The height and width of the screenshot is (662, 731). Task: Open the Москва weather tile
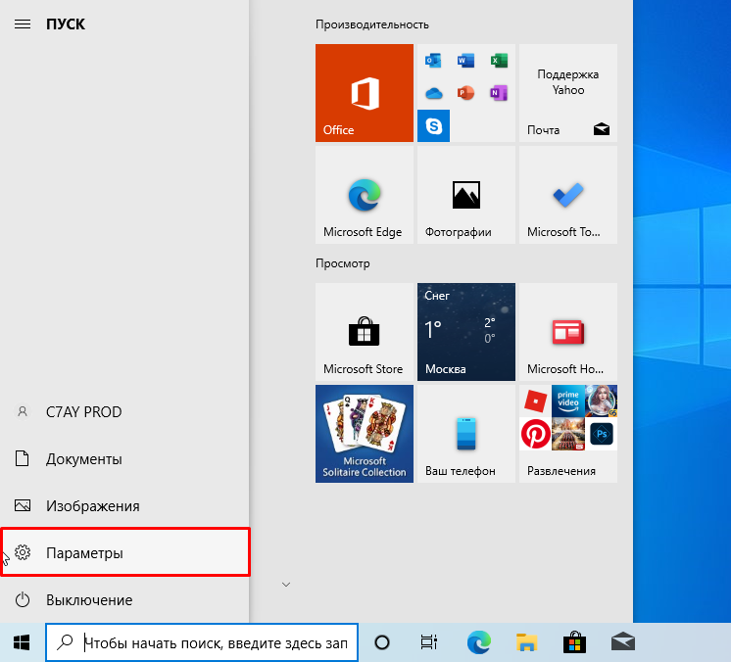(x=466, y=332)
